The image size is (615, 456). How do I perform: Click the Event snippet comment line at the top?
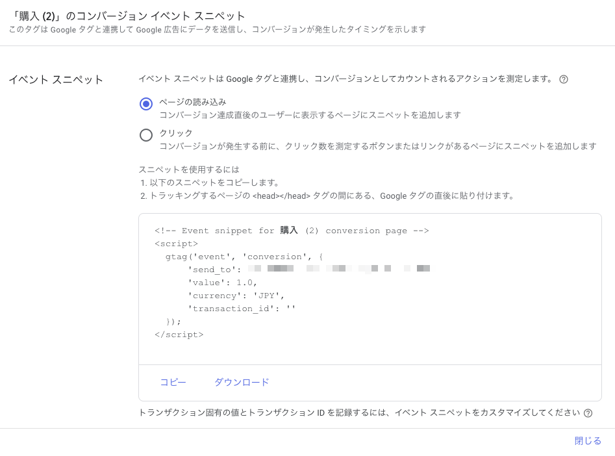tap(292, 231)
